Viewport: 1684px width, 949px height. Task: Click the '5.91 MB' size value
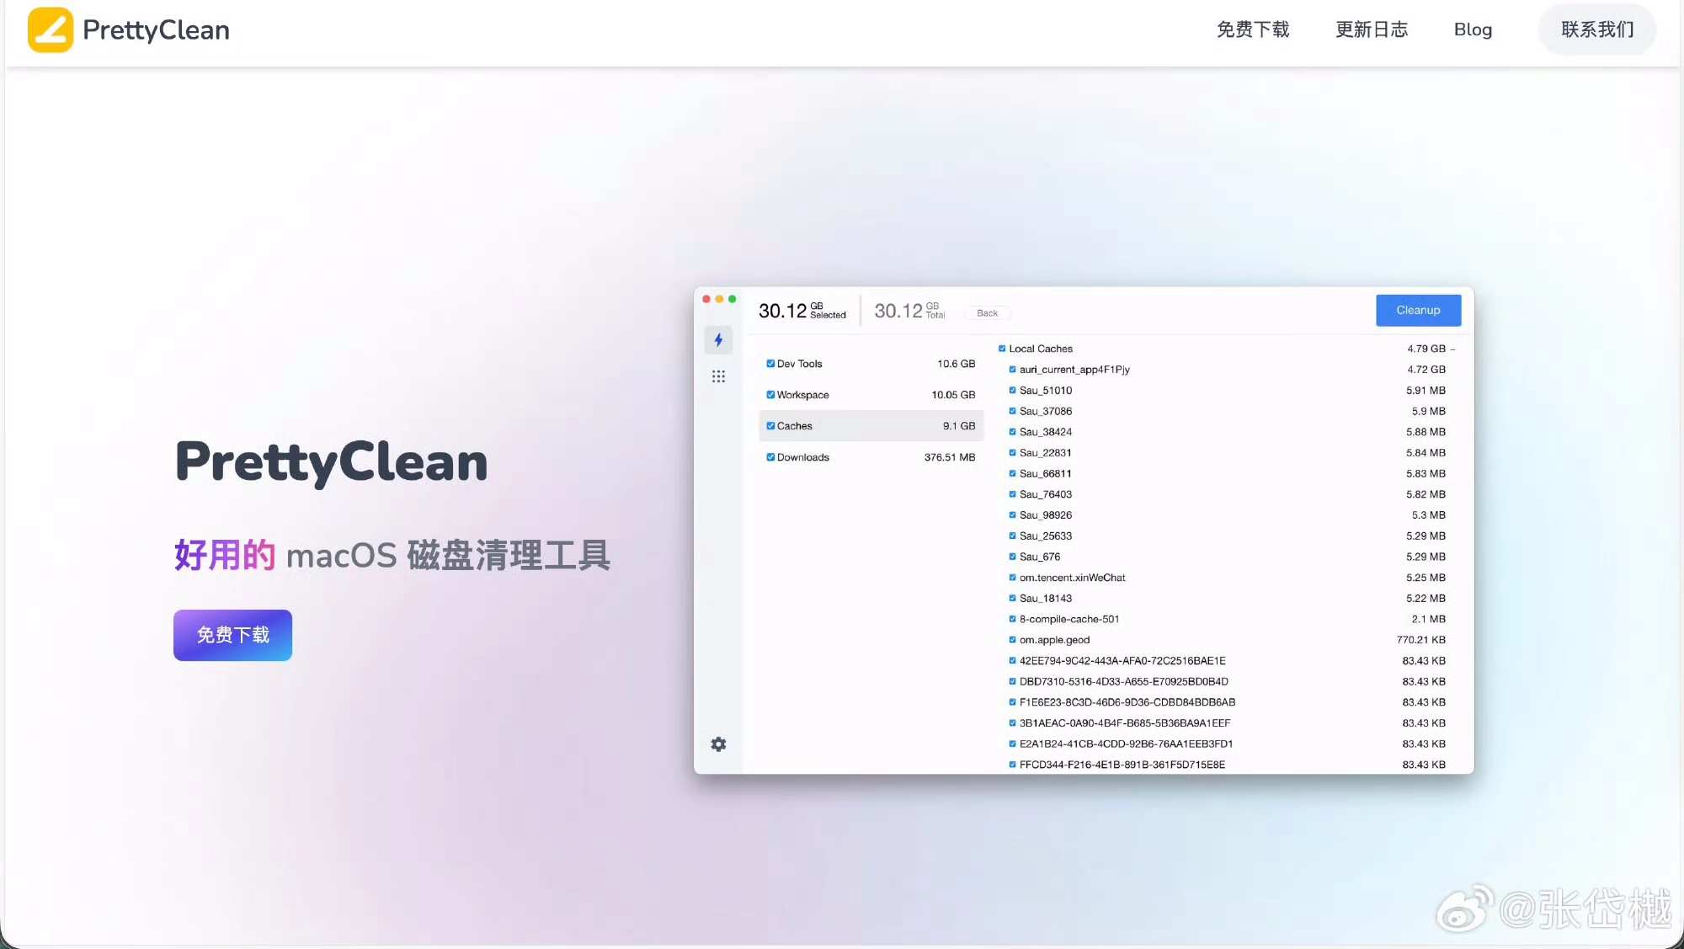point(1426,391)
